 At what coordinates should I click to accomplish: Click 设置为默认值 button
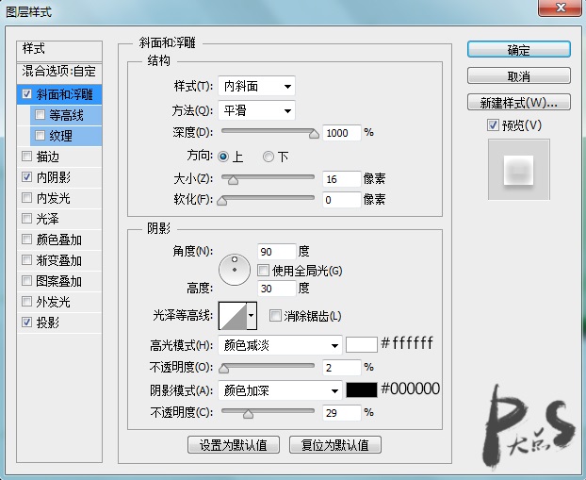point(234,445)
